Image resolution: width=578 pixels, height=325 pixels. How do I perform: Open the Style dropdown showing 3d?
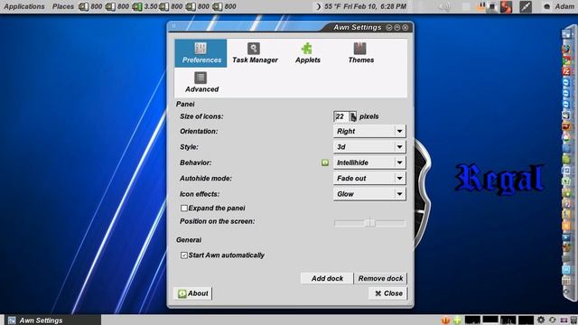(x=369, y=147)
